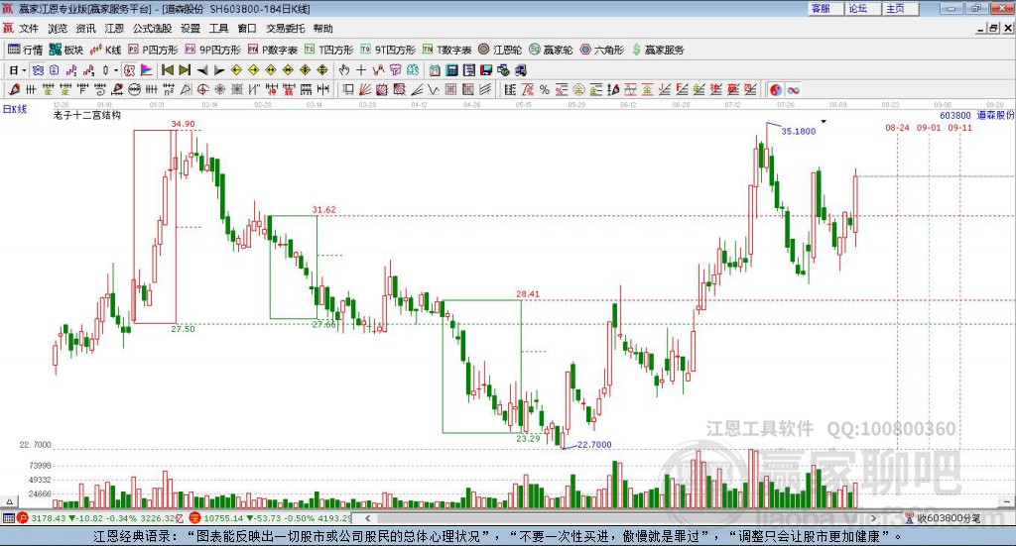Screen dimensions: 1016x546
Task: Open 赢家服务 with dollar icon
Action: click(x=658, y=50)
